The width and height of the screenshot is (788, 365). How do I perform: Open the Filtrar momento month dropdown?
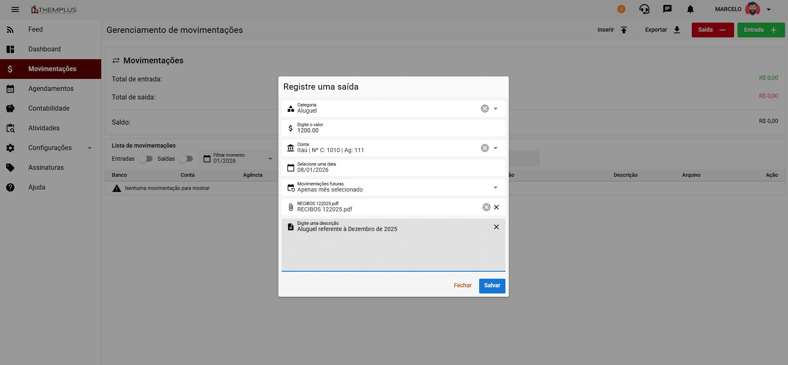click(x=270, y=159)
